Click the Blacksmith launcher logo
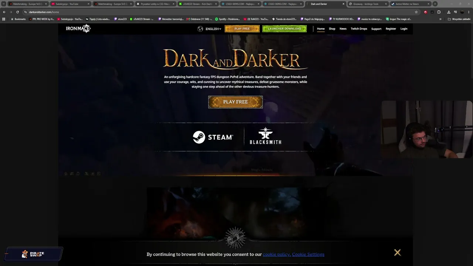The height and width of the screenshot is (266, 473). (x=265, y=136)
